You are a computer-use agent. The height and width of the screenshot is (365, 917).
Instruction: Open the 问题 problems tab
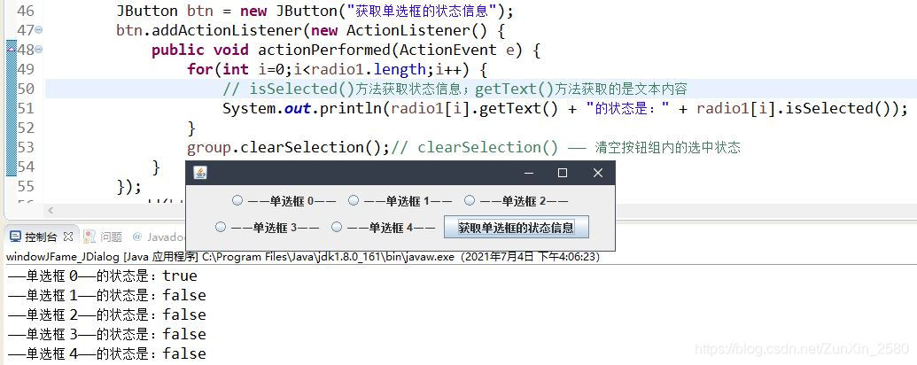click(111, 237)
